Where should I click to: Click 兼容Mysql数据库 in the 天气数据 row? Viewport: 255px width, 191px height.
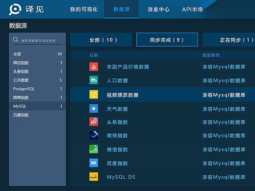click(x=224, y=109)
